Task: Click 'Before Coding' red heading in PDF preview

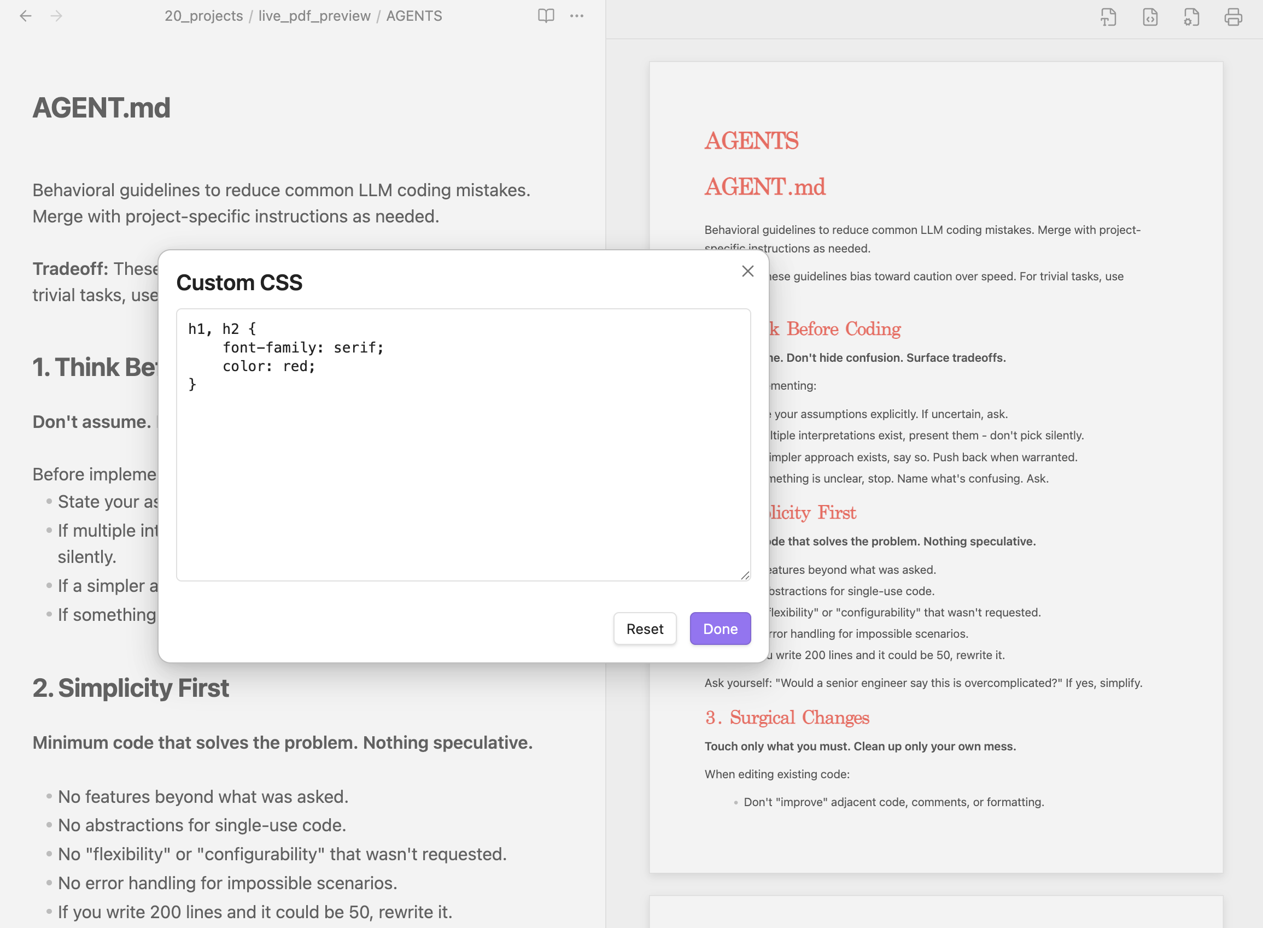Action: tap(843, 328)
